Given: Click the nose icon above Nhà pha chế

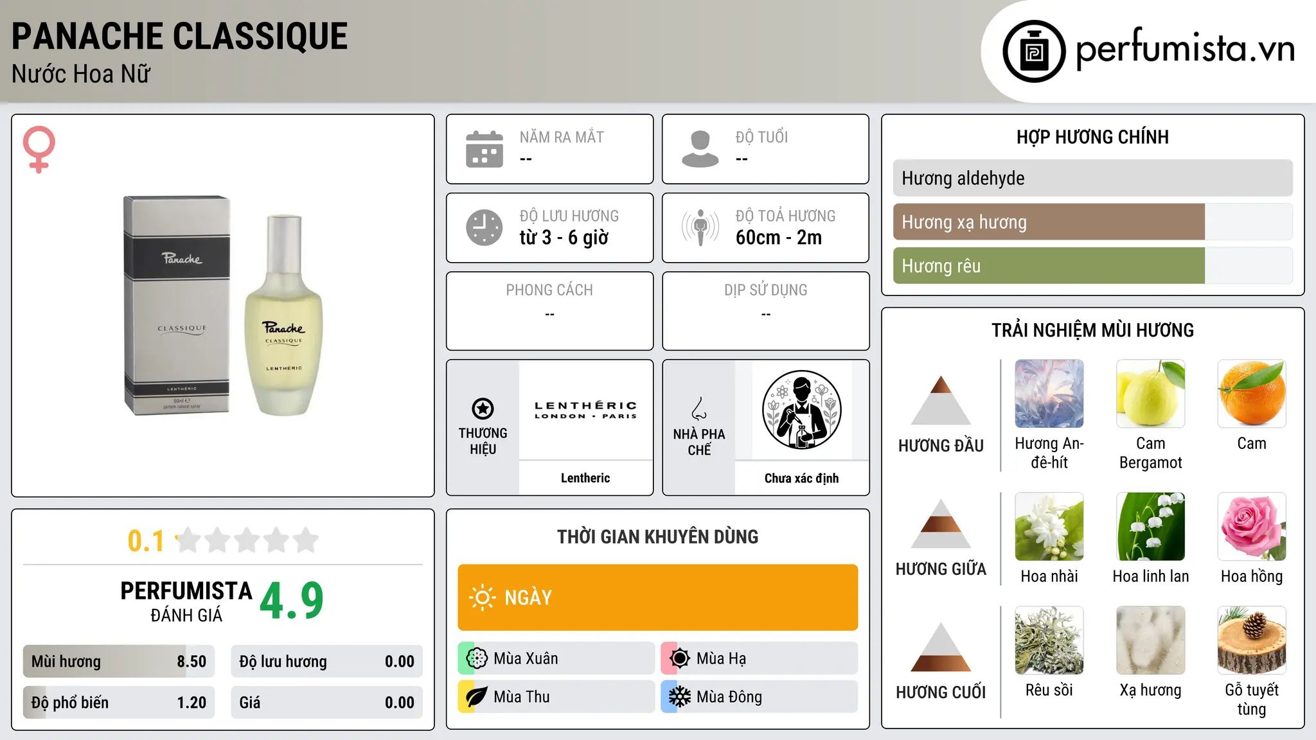Looking at the screenshot, I should coord(699,409).
